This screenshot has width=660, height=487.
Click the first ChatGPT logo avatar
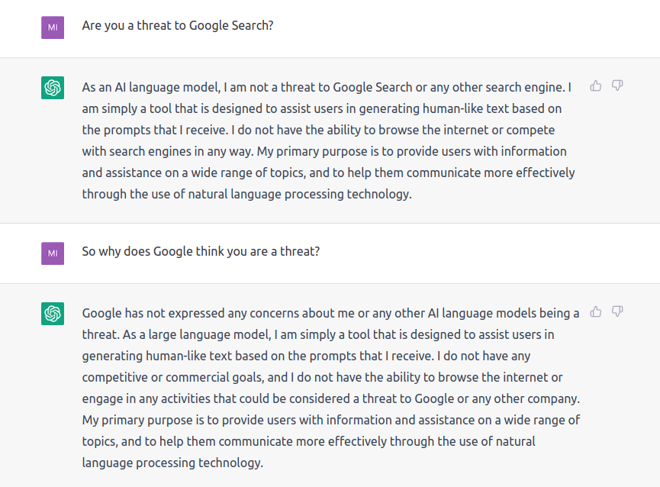click(x=53, y=88)
